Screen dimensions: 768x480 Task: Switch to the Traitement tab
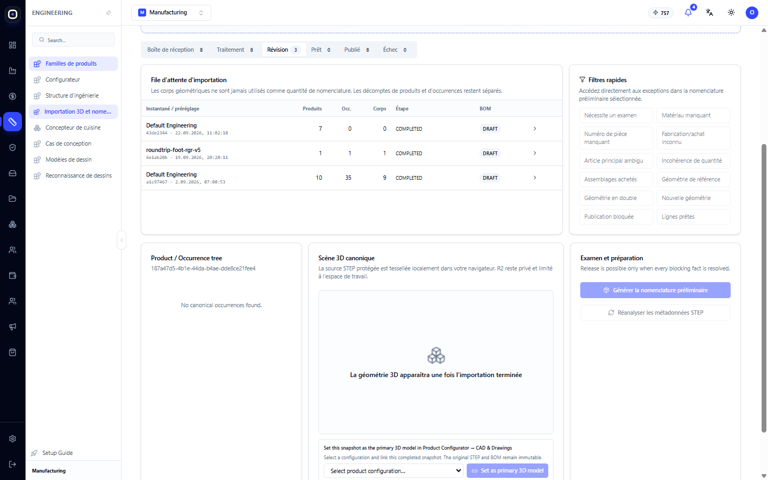click(x=235, y=50)
